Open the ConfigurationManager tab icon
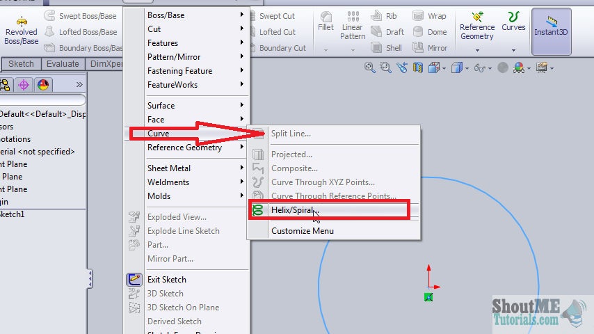The image size is (594, 334). coord(6,84)
